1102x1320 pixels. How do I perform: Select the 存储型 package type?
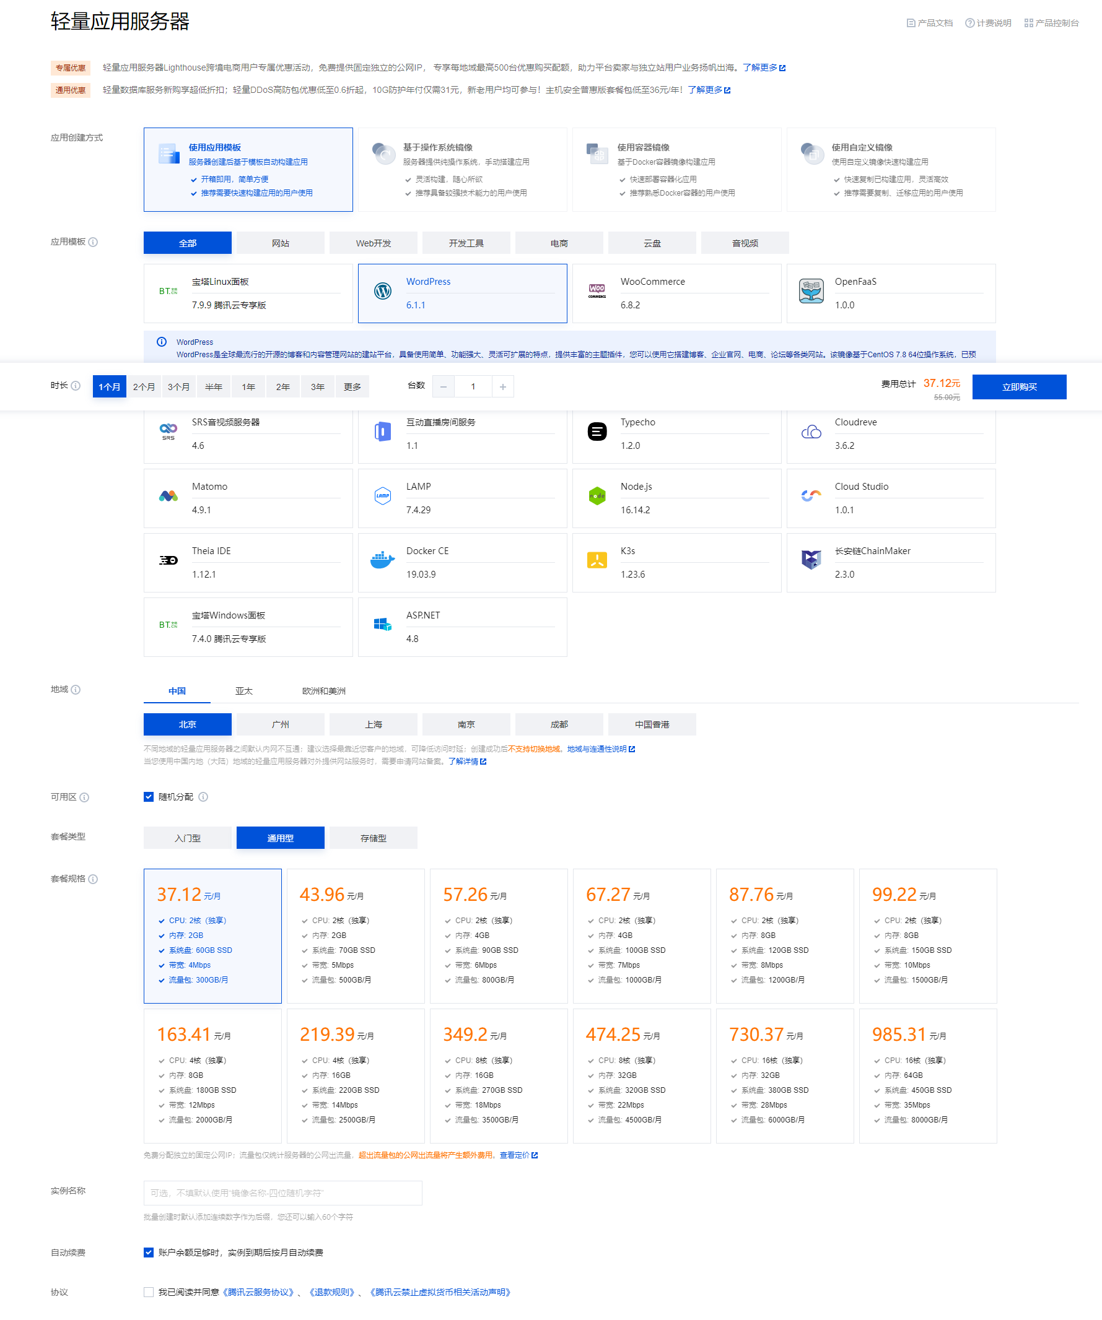(374, 838)
